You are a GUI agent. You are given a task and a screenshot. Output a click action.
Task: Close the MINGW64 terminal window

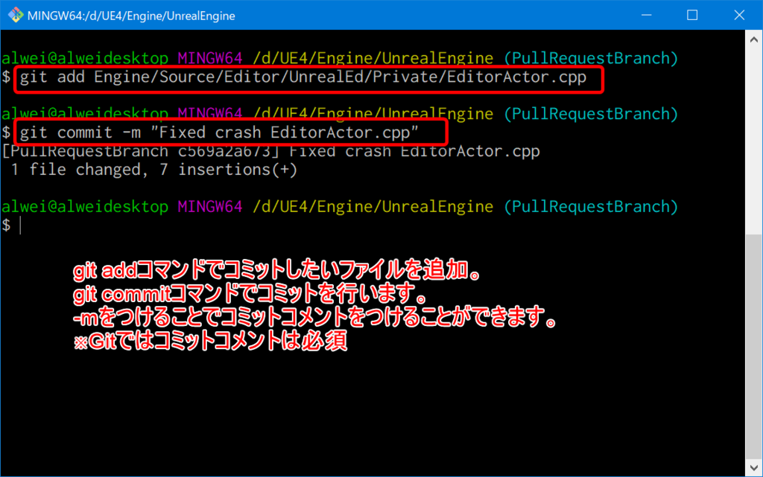(x=739, y=15)
